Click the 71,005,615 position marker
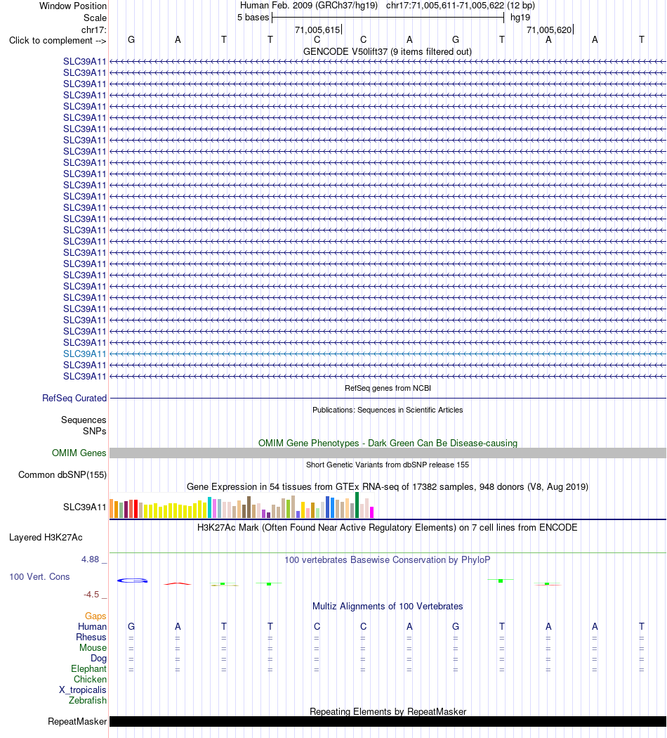Image resolution: width=667 pixels, height=738 pixels. pyautogui.click(x=317, y=30)
